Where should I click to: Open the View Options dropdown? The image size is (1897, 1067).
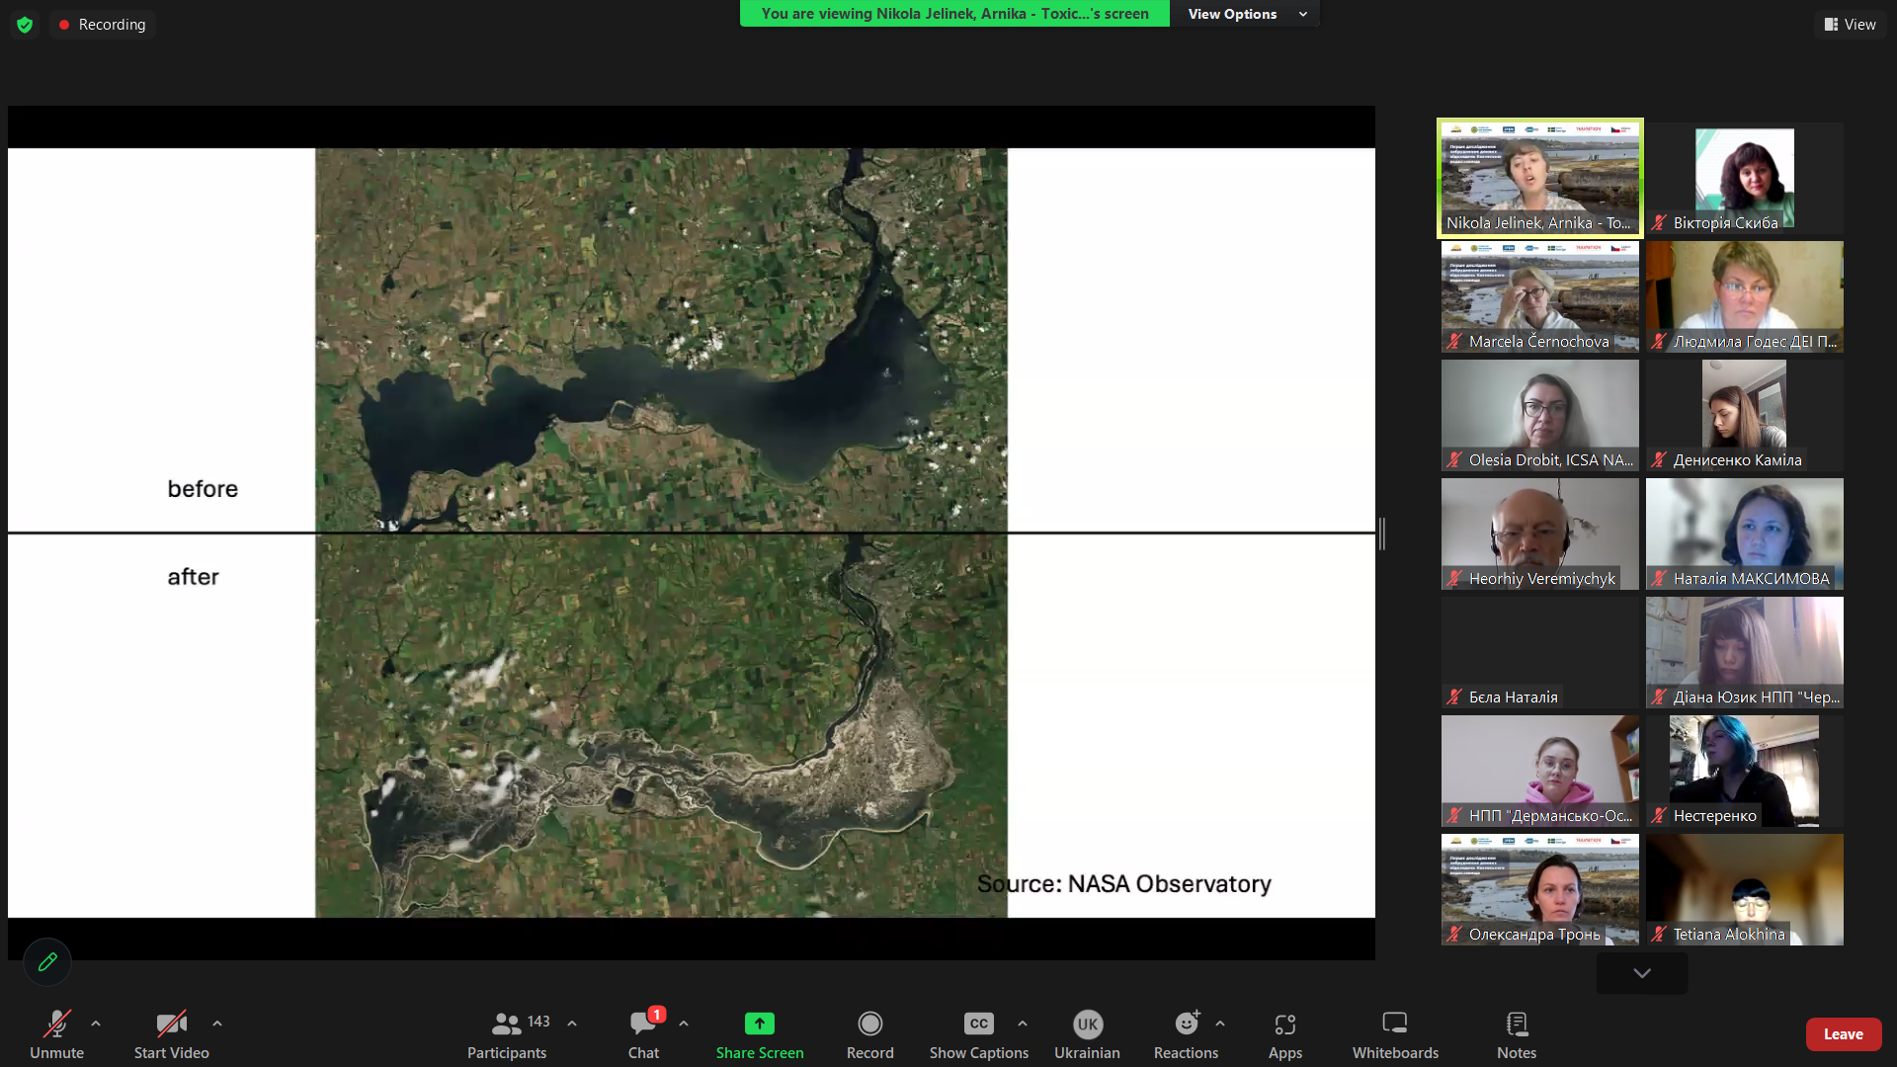tap(1243, 14)
